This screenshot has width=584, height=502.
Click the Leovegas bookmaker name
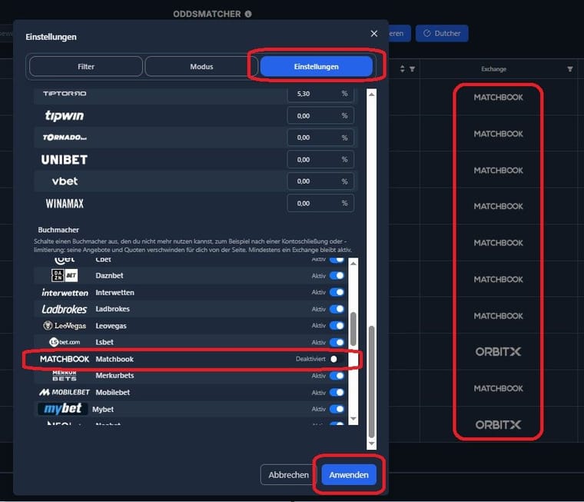coord(111,326)
